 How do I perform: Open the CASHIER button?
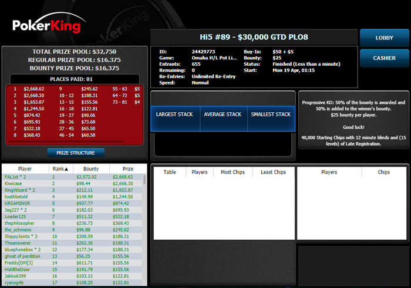point(384,58)
